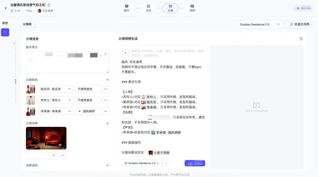Click the 陆无双 character thumbnail
The width and height of the screenshot is (318, 177).
point(31,89)
